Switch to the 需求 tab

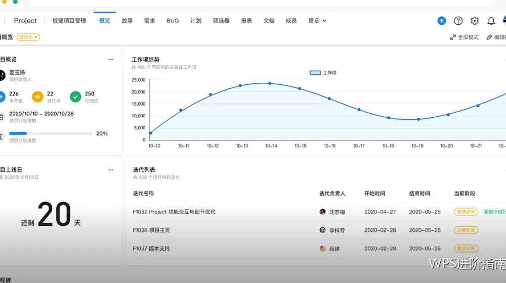[x=149, y=21]
